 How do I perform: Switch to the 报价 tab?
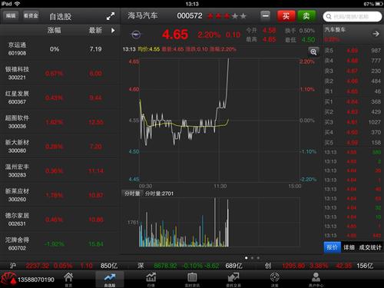[332, 247]
